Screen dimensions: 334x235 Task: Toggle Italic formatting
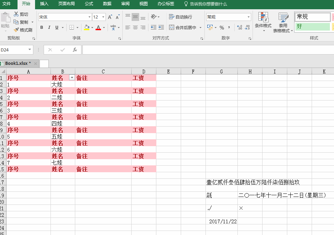tap(48, 27)
